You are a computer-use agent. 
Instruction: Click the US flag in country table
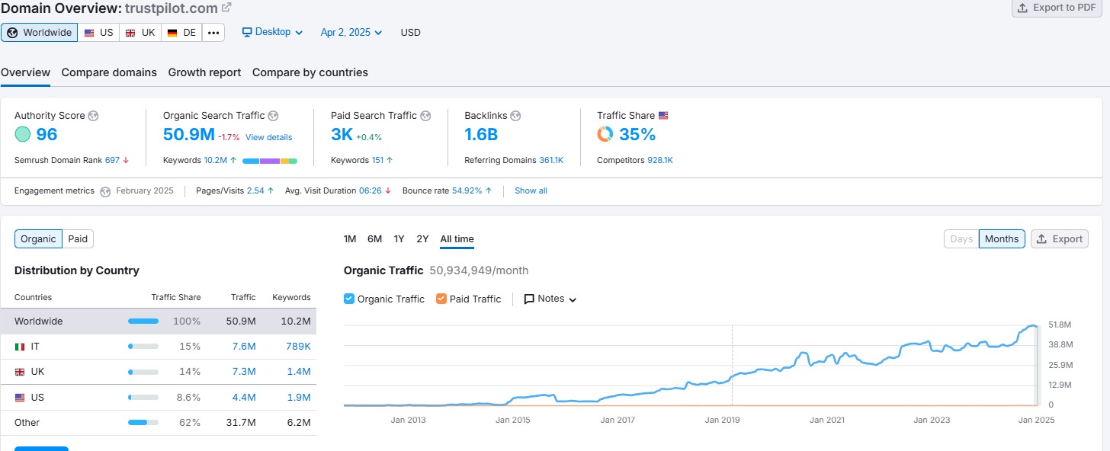tap(20, 398)
